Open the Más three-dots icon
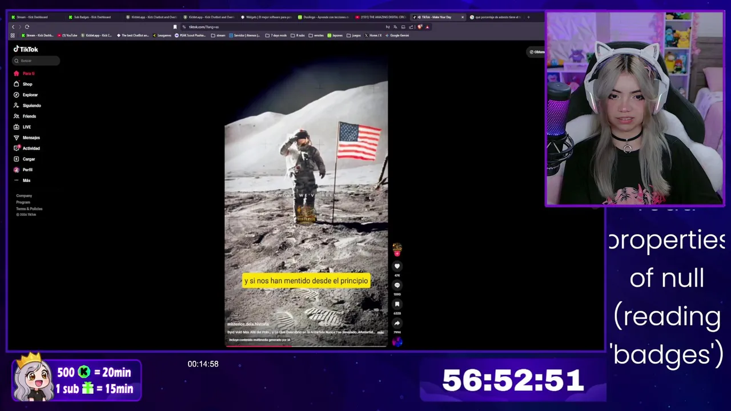This screenshot has height=411, width=731. [x=17, y=180]
